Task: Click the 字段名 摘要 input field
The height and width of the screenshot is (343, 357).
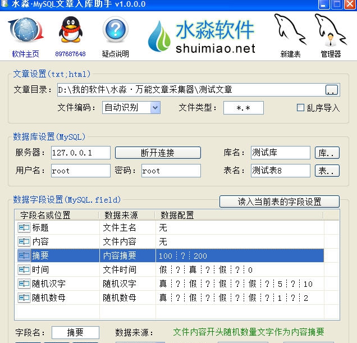Action: (x=75, y=332)
